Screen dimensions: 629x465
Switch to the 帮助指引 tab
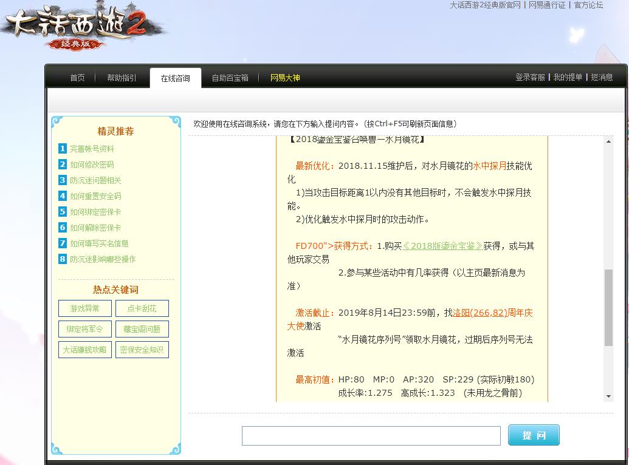(122, 78)
